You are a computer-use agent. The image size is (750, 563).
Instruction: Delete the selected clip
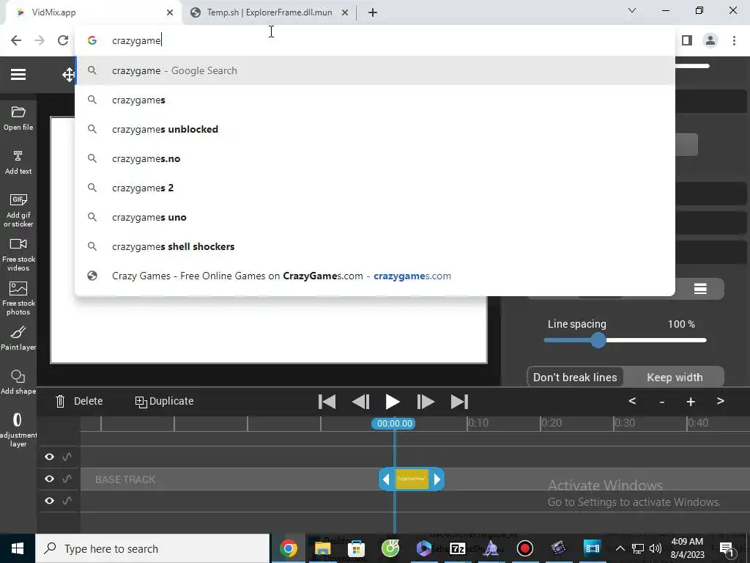pos(79,401)
